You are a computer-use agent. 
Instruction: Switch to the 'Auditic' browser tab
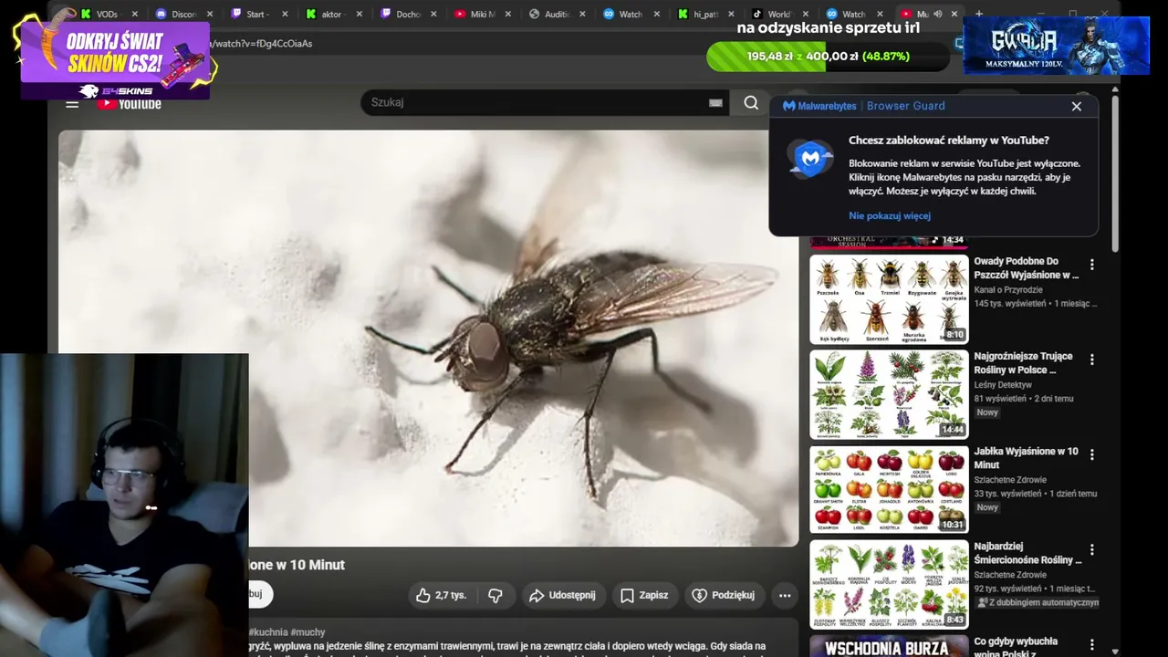(557, 15)
